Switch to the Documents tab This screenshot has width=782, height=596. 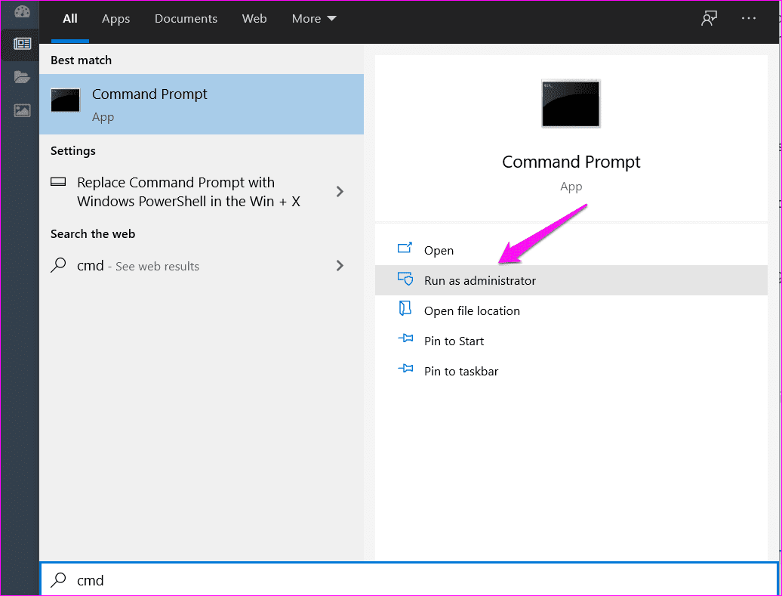point(186,18)
